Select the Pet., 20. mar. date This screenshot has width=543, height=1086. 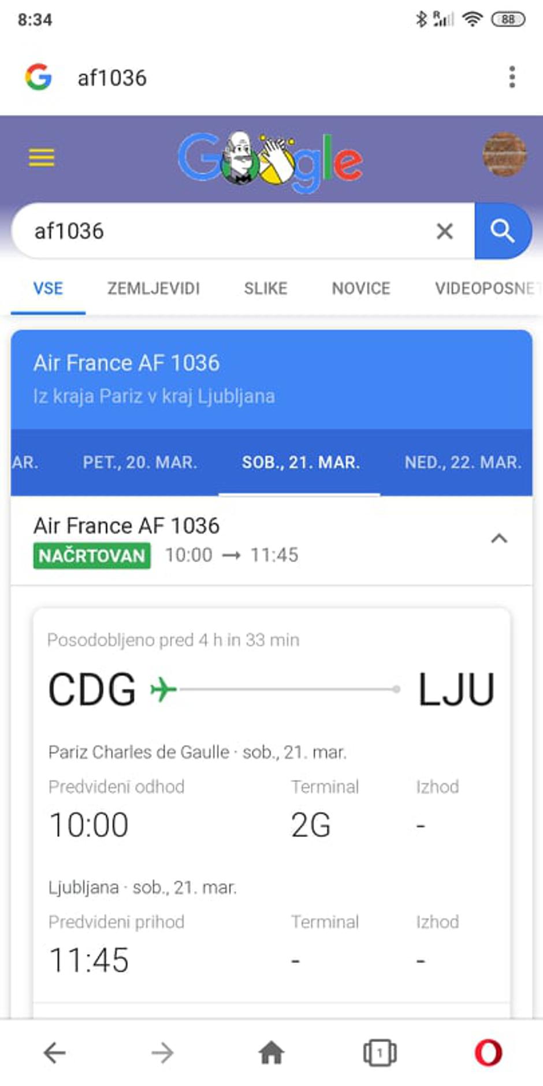(x=140, y=462)
